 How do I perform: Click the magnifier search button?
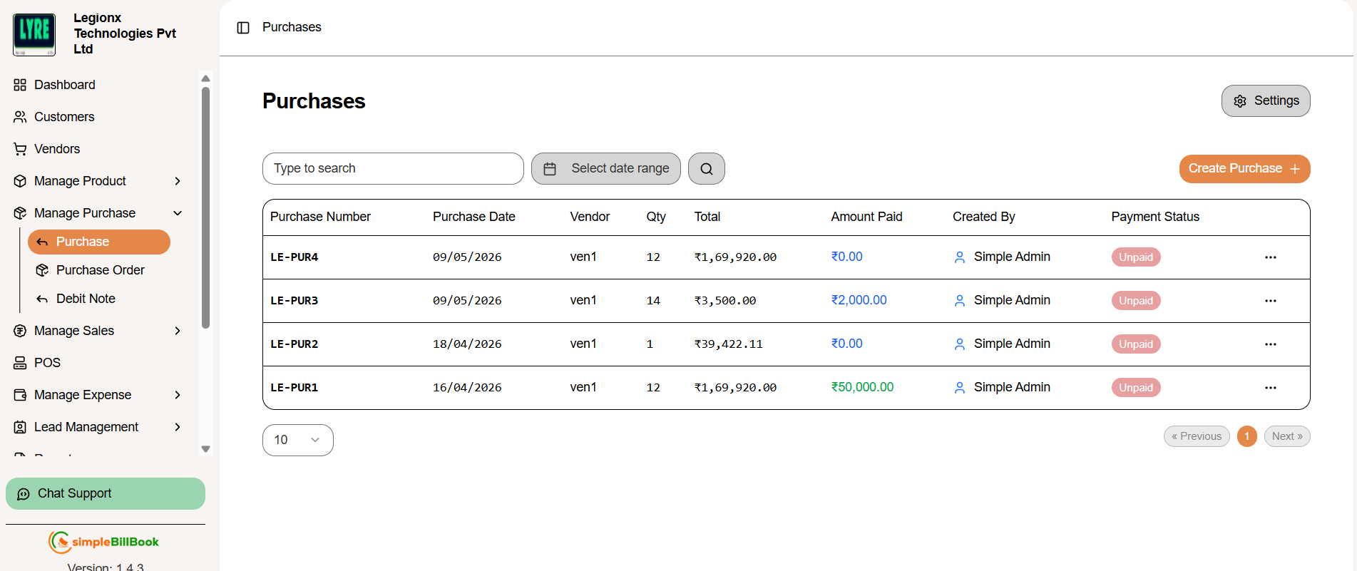pyautogui.click(x=707, y=169)
